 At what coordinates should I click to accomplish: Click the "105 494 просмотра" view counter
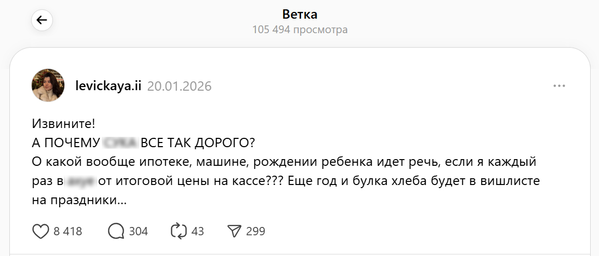299,30
